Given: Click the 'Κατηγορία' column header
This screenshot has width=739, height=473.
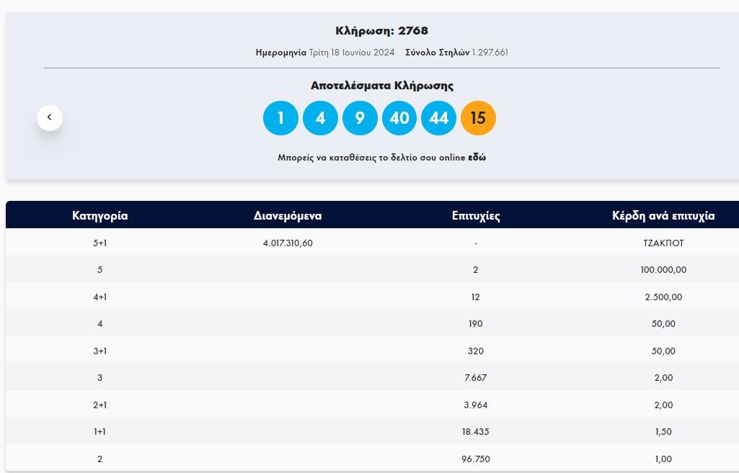Looking at the screenshot, I should [x=100, y=215].
